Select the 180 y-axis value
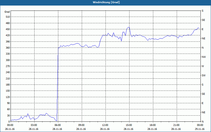The height and width of the screenshot is (132, 211). point(8,85)
